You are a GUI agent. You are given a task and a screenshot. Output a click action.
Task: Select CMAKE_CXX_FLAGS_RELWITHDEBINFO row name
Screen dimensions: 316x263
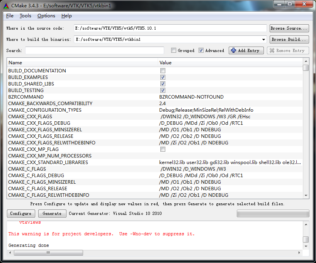[52, 143]
